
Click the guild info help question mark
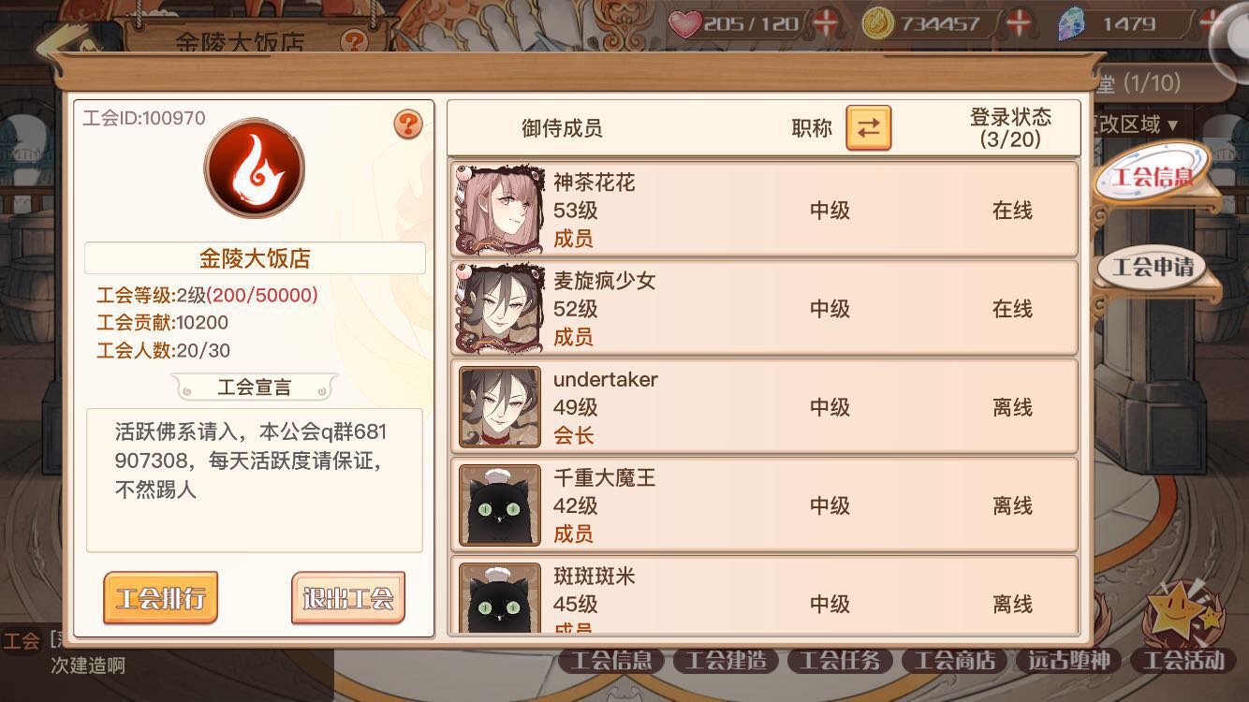[408, 124]
